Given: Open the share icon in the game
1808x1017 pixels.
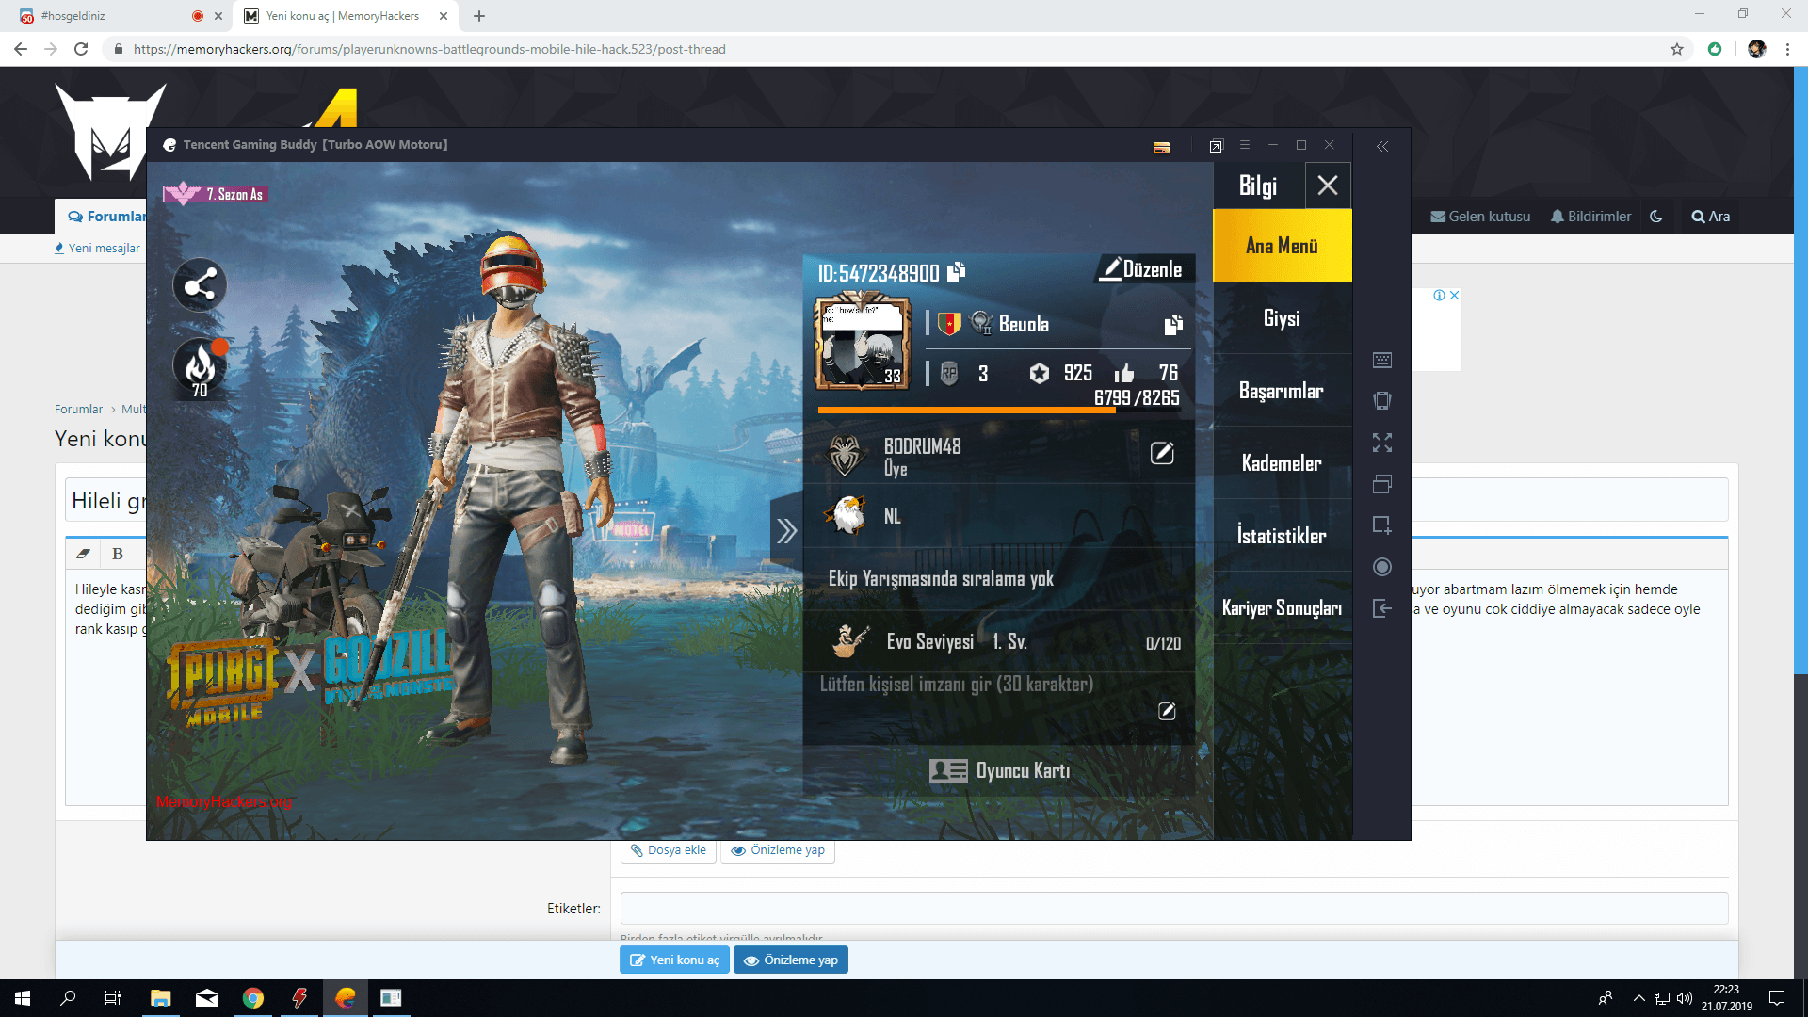Looking at the screenshot, I should (200, 284).
